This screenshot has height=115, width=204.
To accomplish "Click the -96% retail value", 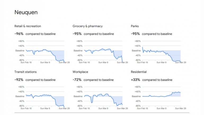I will click(x=19, y=34).
